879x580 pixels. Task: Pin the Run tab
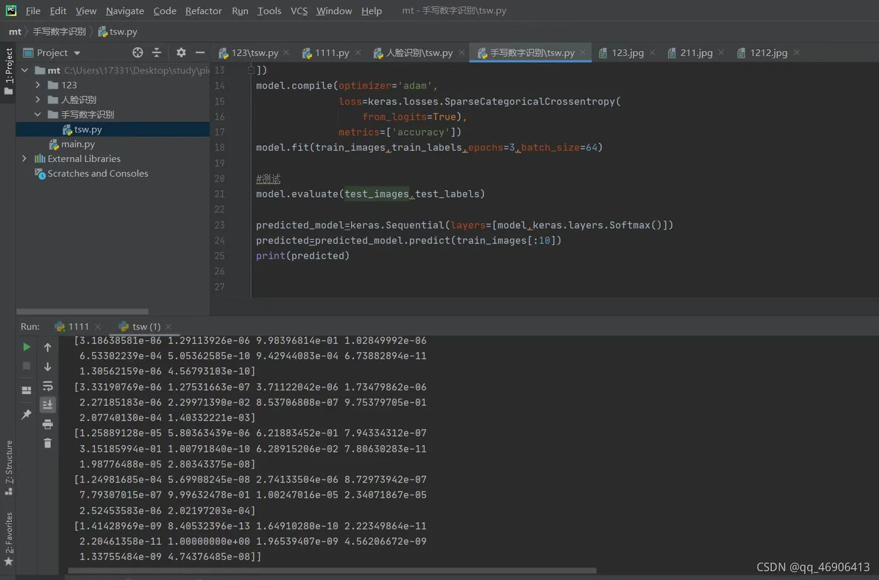point(26,414)
